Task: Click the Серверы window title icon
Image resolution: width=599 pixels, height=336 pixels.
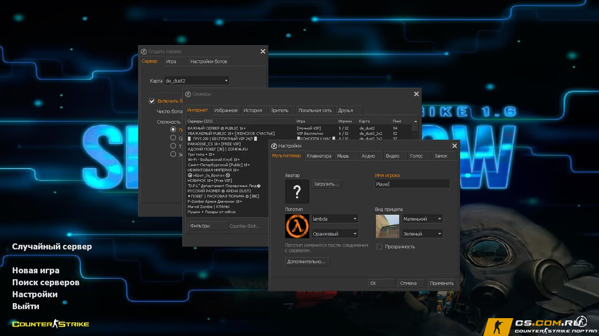Action: click(188, 94)
